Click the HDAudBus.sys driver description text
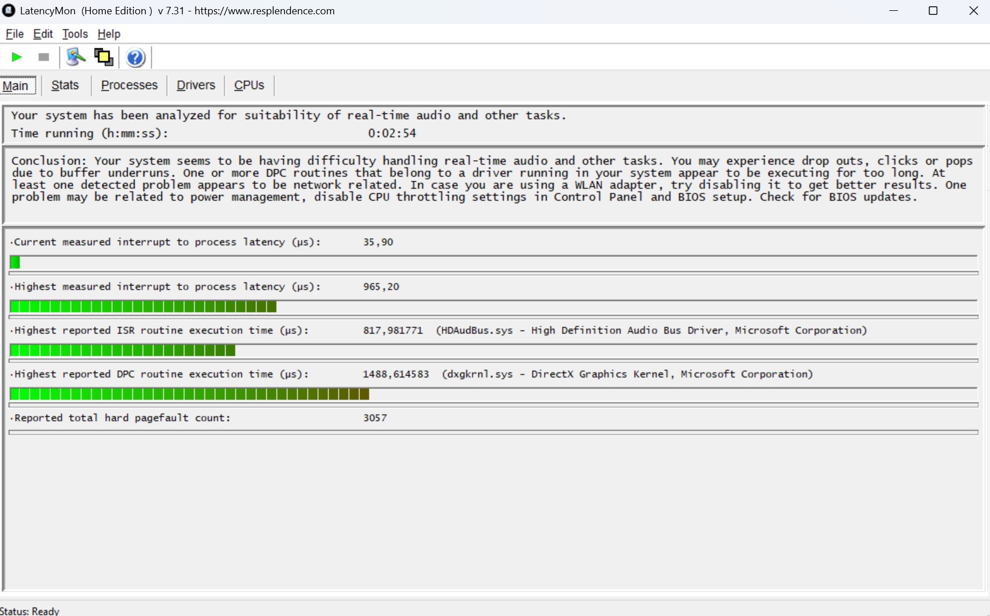Screen dimensions: 990x616 pos(651,331)
